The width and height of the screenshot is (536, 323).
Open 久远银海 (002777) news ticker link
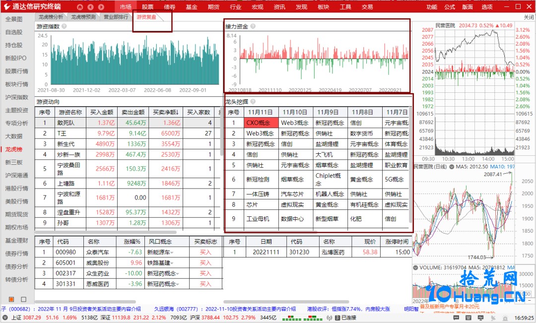(225, 309)
